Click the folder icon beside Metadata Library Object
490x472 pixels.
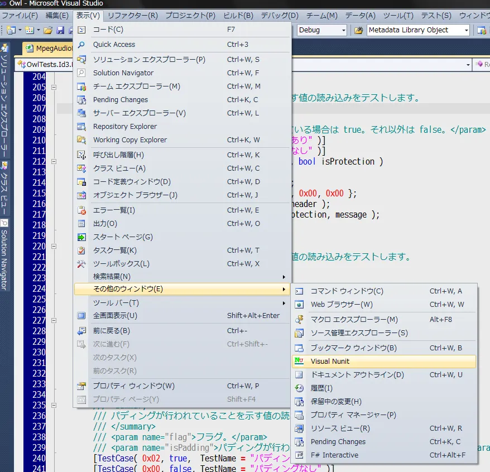359,30
